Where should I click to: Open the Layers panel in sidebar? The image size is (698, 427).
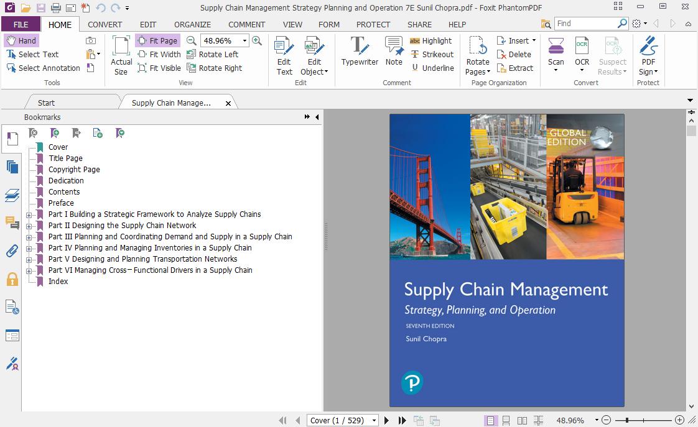(x=12, y=195)
